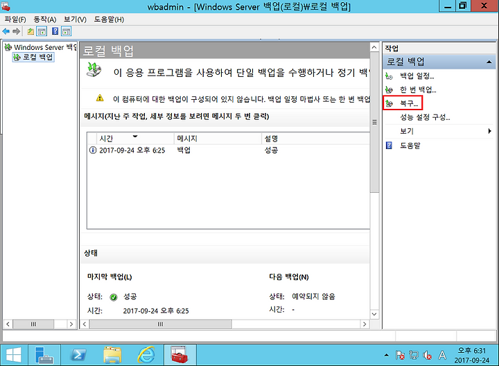This screenshot has width=499, height=366.
Task: Click the green success check icon in 상태
Action: (x=113, y=297)
